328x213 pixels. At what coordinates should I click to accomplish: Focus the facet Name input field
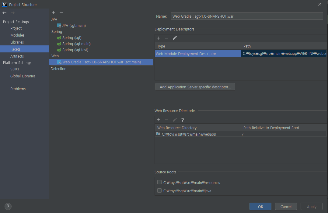coord(247,16)
